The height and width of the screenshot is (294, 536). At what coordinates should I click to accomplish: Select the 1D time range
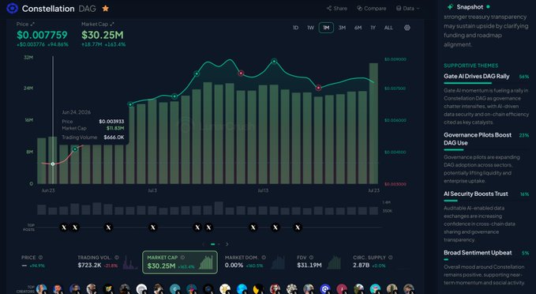click(x=295, y=28)
